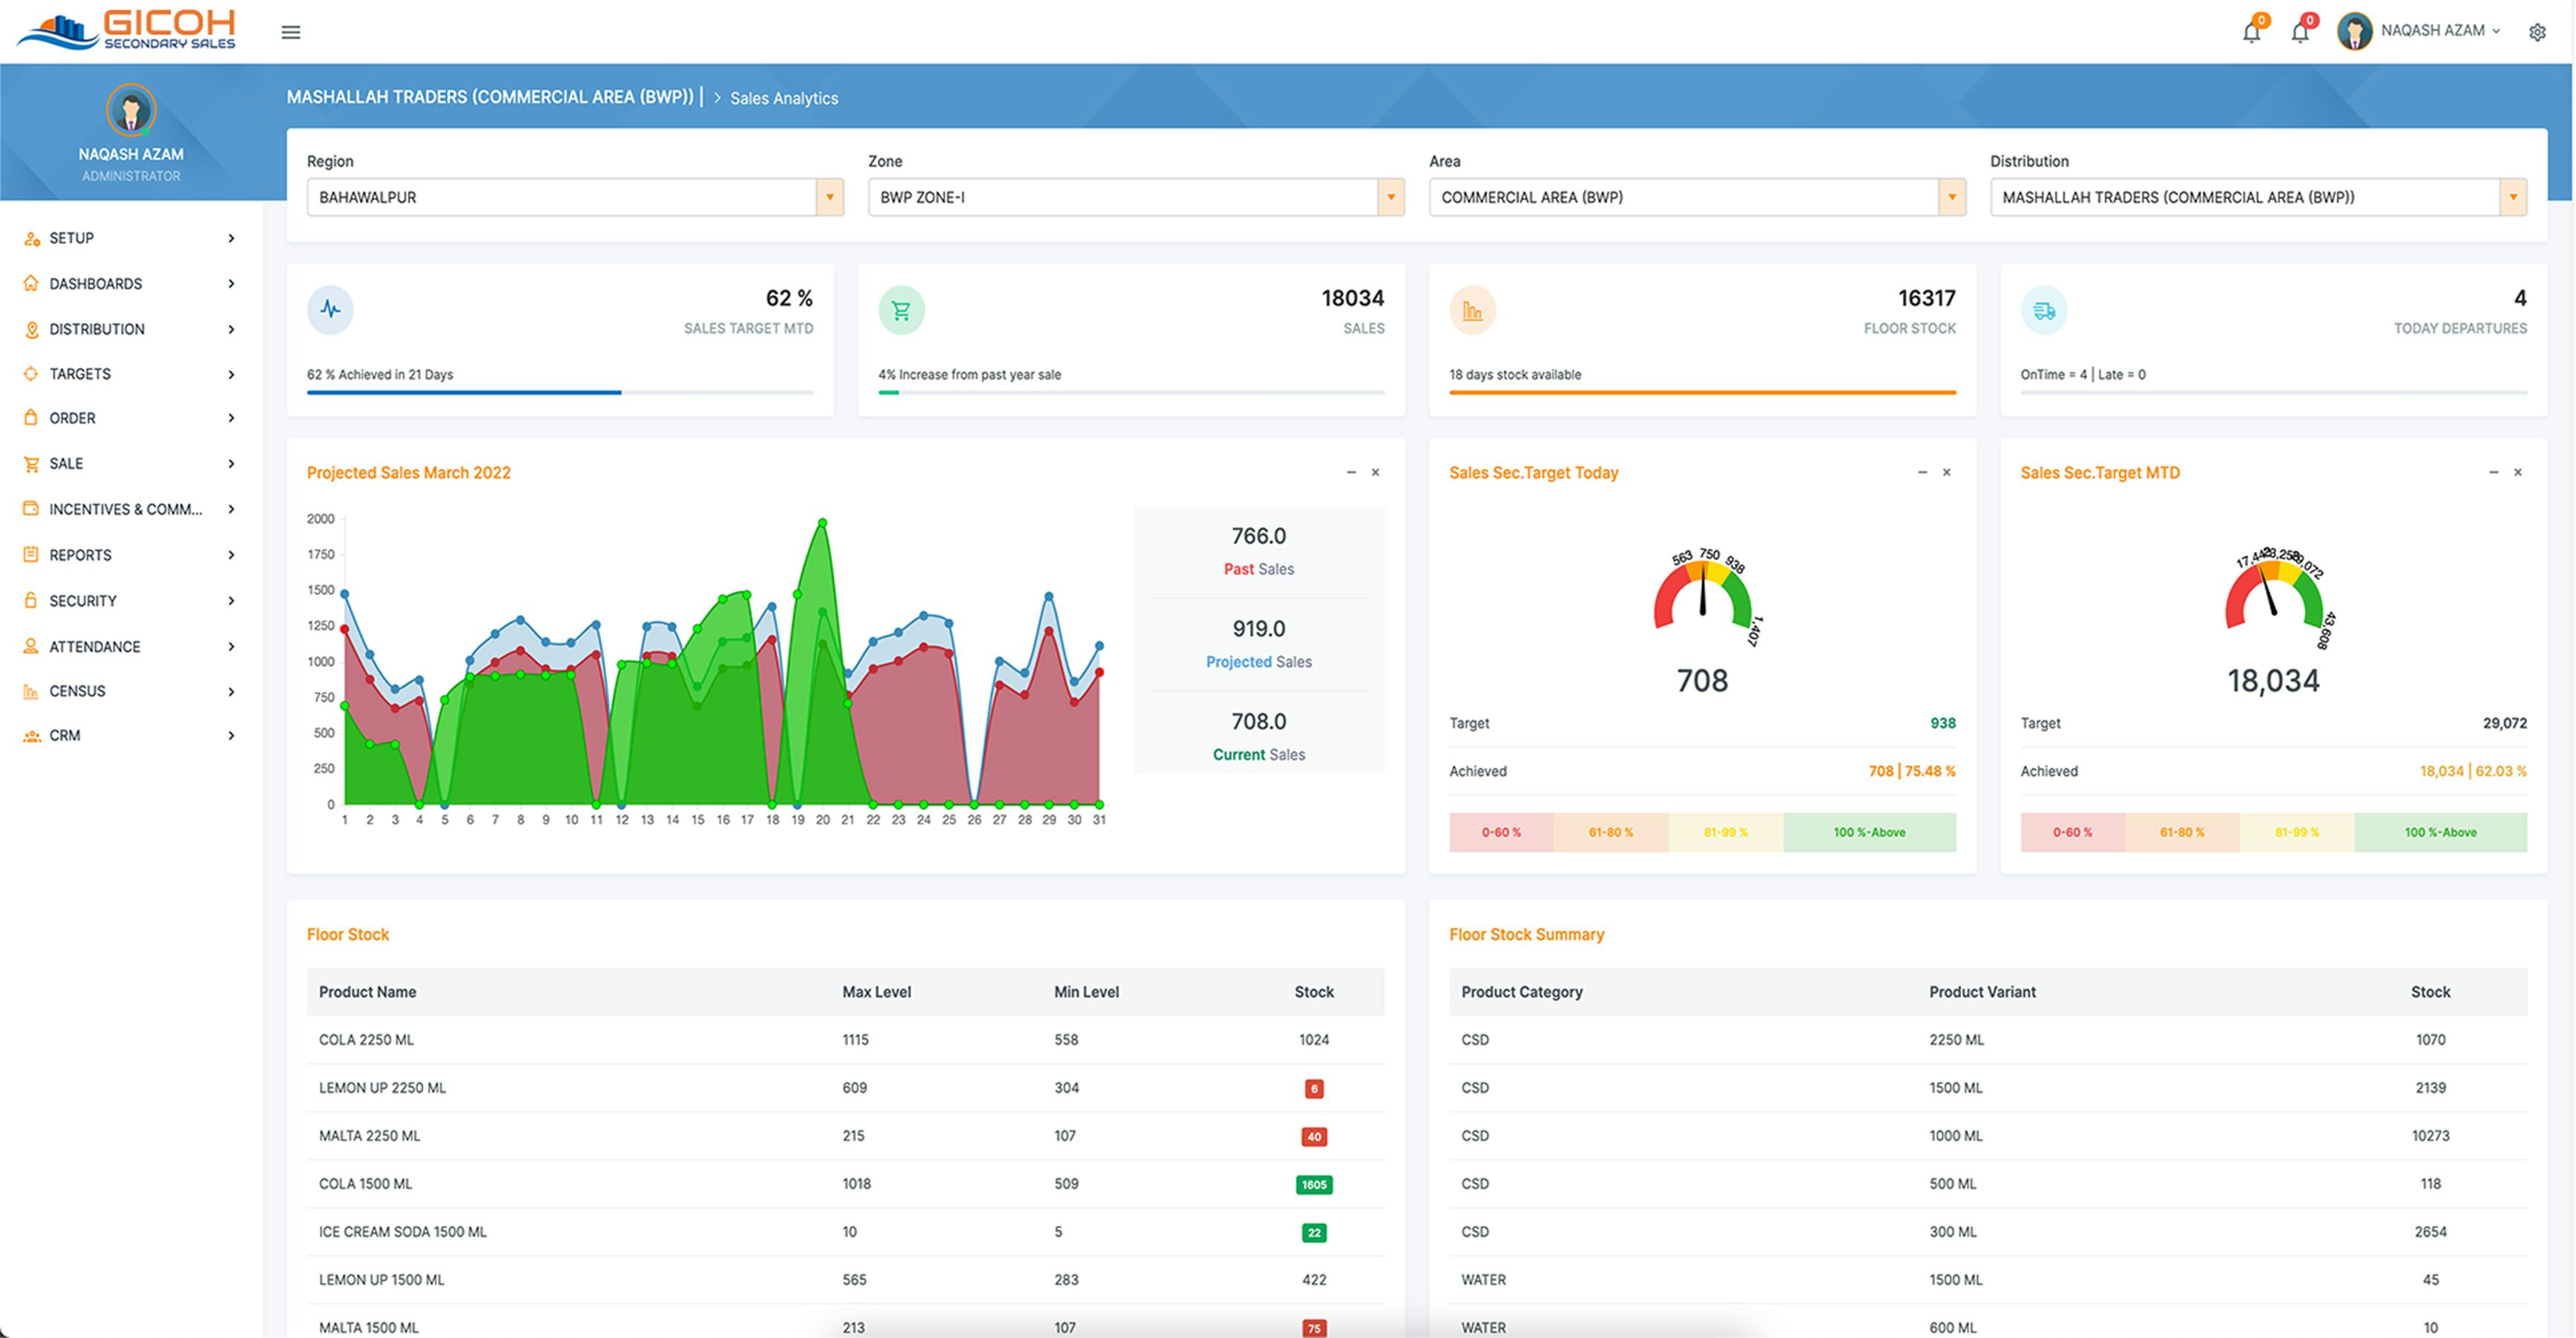Open the settings gear in the top bar
This screenshot has width=2576, height=1338.
2538,31
